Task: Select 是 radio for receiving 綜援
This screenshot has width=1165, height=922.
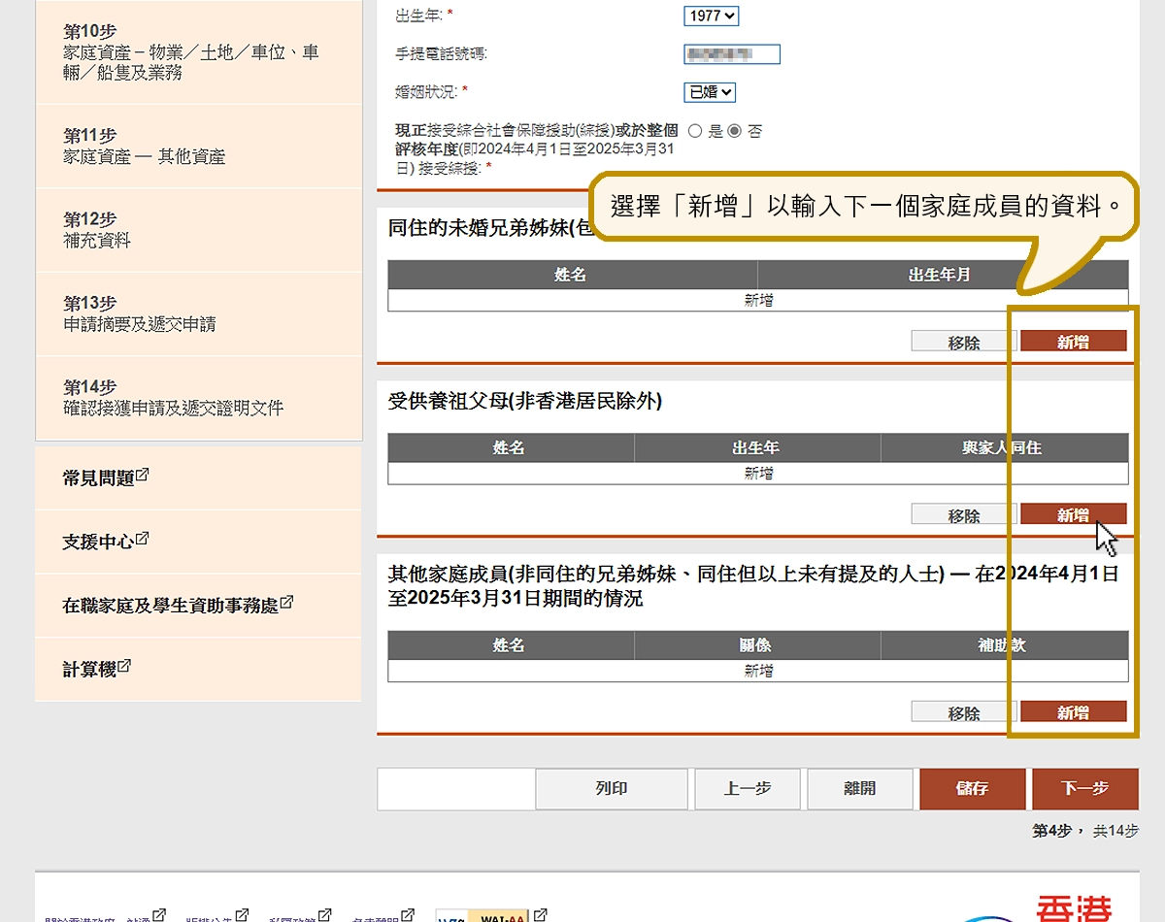Action: pyautogui.click(x=695, y=131)
